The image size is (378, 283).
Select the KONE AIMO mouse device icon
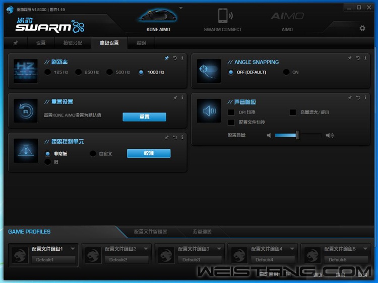click(x=158, y=16)
